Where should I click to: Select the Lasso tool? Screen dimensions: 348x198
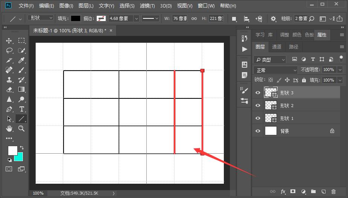tap(9, 51)
